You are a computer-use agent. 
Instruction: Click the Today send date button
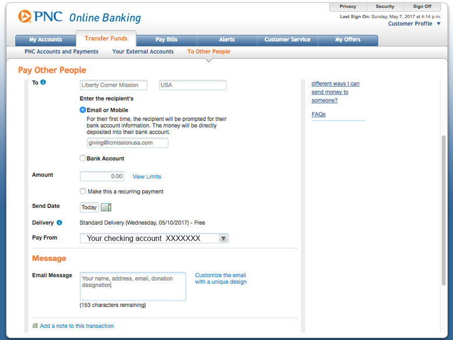[x=89, y=207]
